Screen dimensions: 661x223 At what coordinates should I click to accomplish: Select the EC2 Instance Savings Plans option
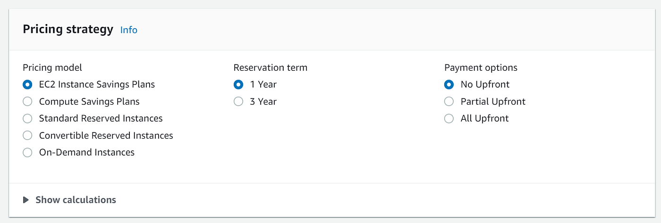pyautogui.click(x=27, y=85)
